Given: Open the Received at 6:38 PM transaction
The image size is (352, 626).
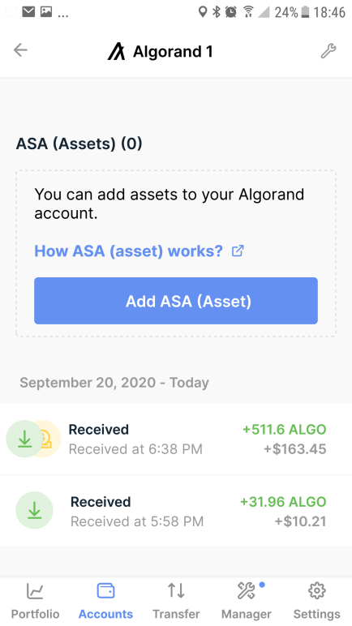Looking at the screenshot, I should pos(176,439).
